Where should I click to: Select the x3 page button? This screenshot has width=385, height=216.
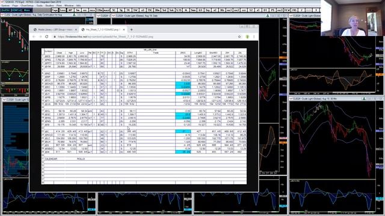[x=143, y=10]
